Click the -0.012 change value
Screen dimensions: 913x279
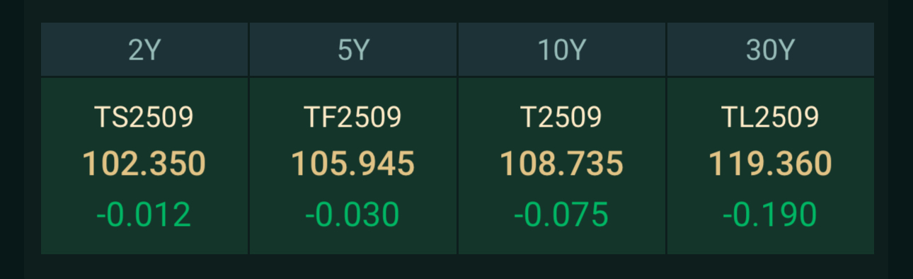click(144, 215)
